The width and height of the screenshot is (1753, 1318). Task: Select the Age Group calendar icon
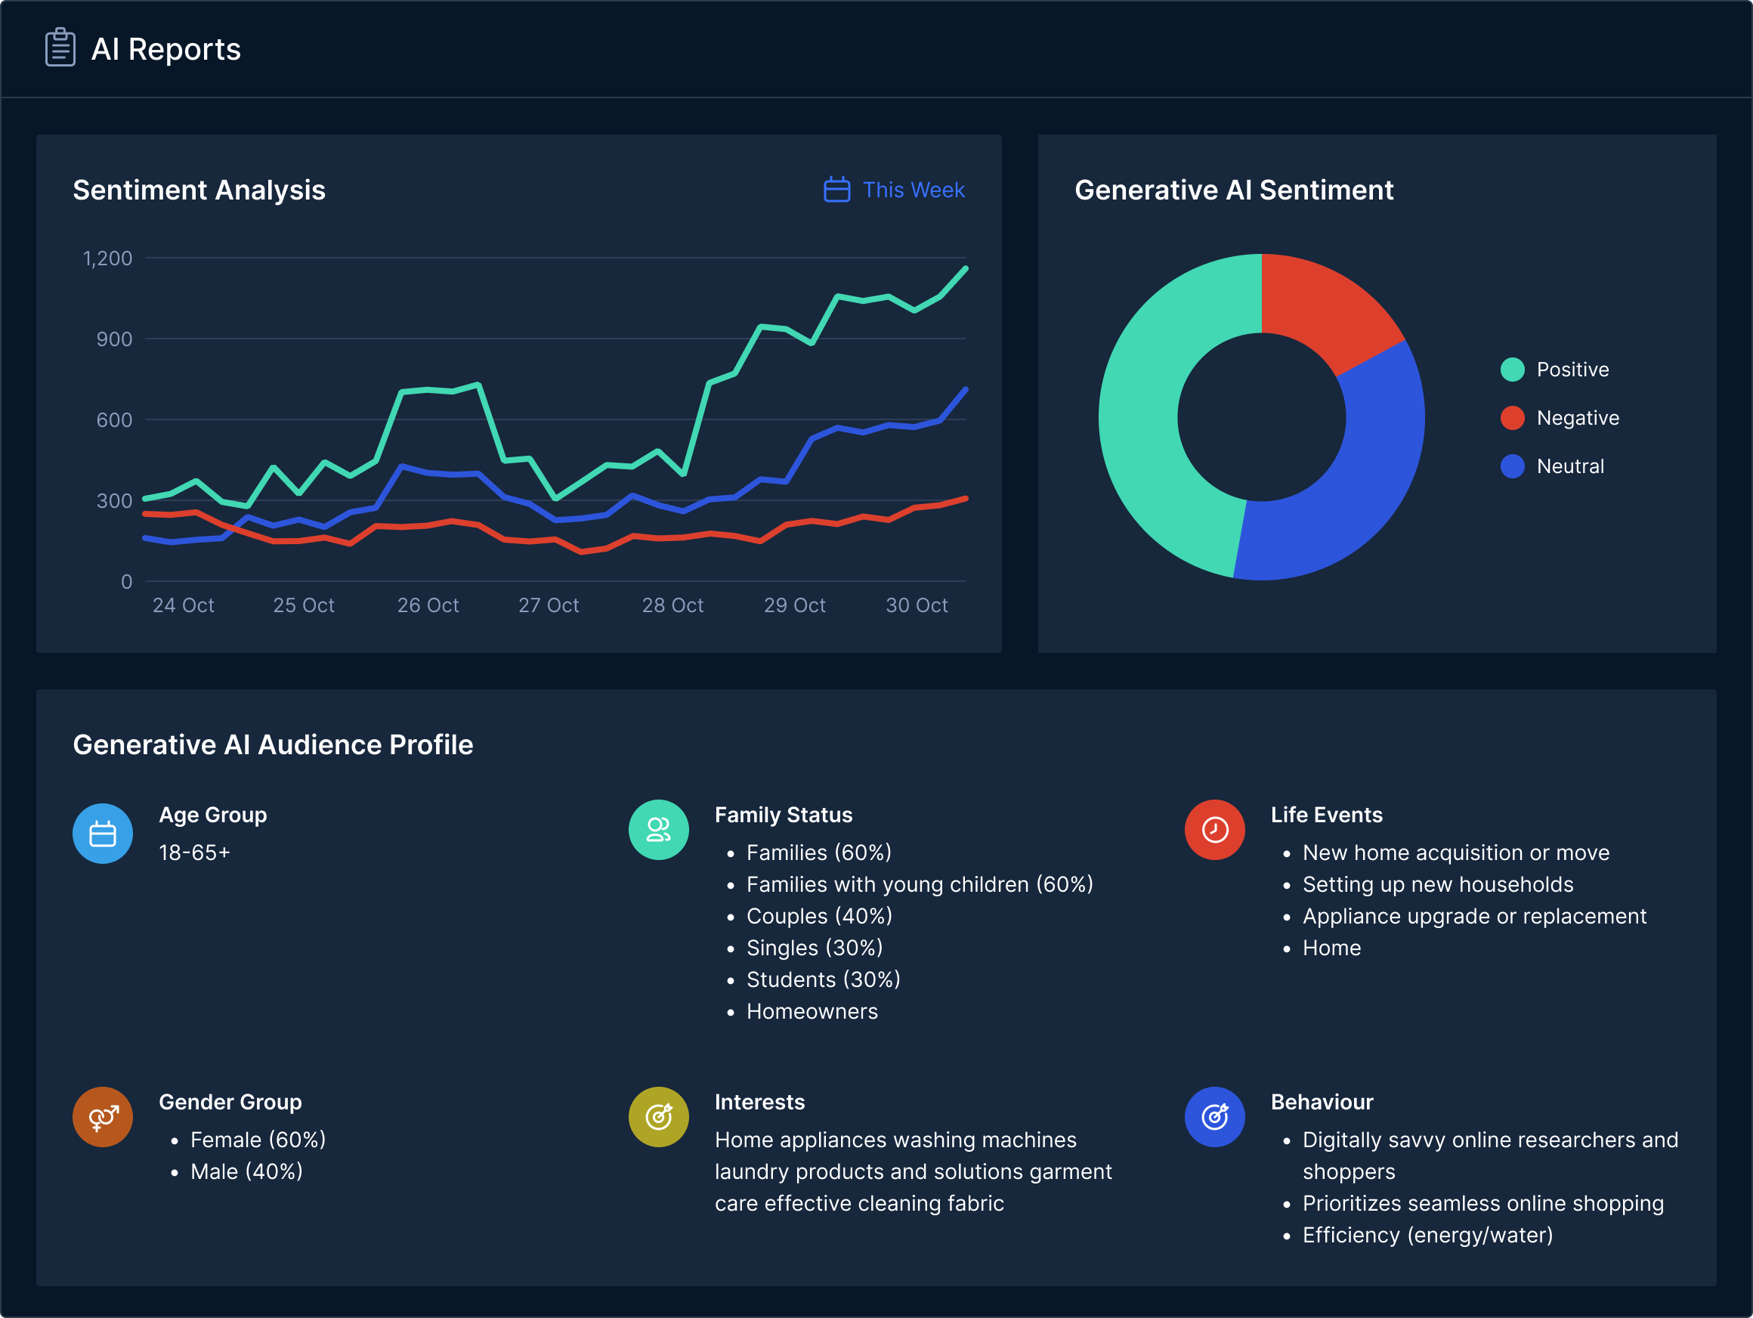click(101, 833)
